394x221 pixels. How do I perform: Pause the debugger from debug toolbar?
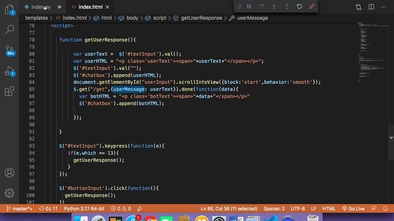coord(249,7)
